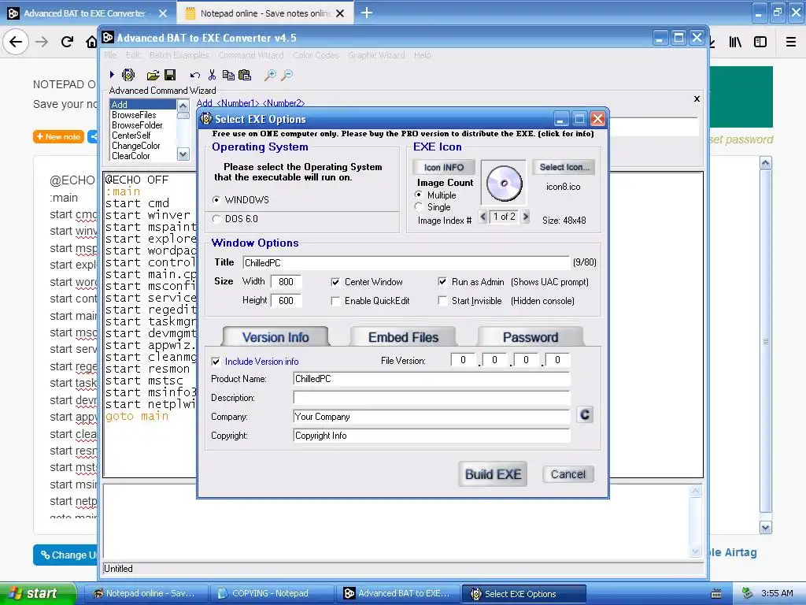Go to next icon image index
The image size is (806, 605).
click(x=525, y=217)
